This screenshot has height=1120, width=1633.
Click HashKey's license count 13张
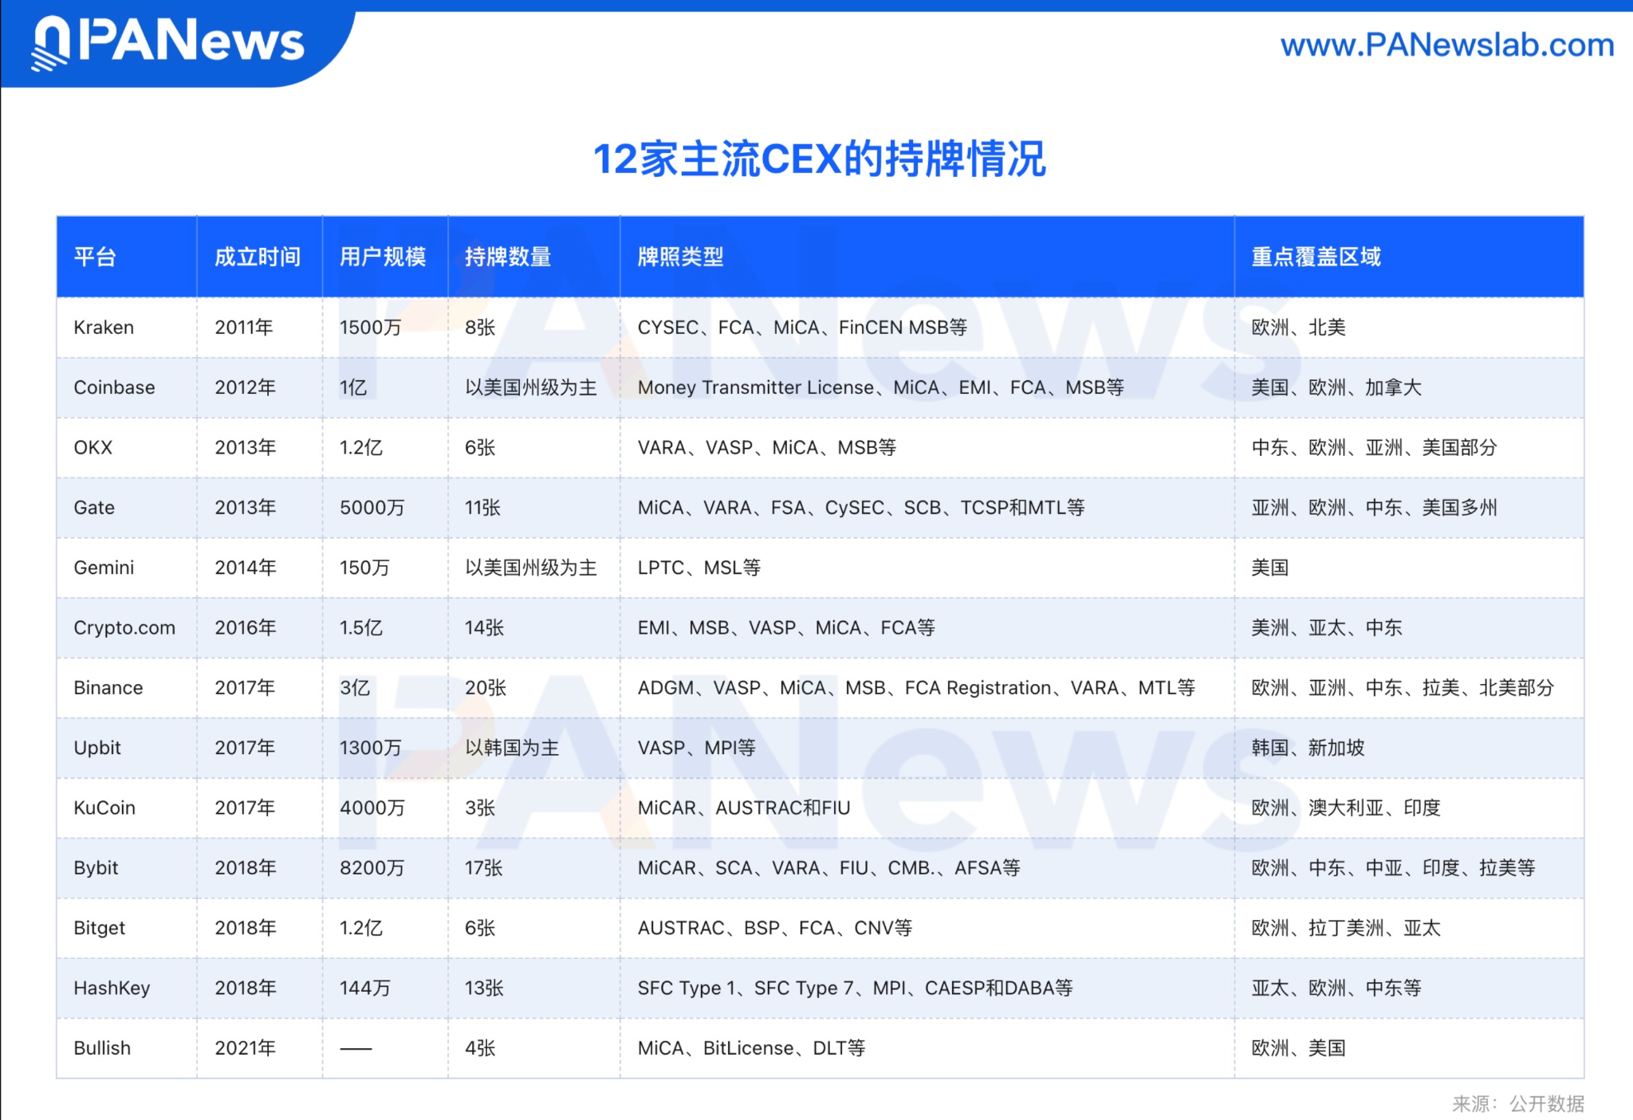(x=484, y=988)
